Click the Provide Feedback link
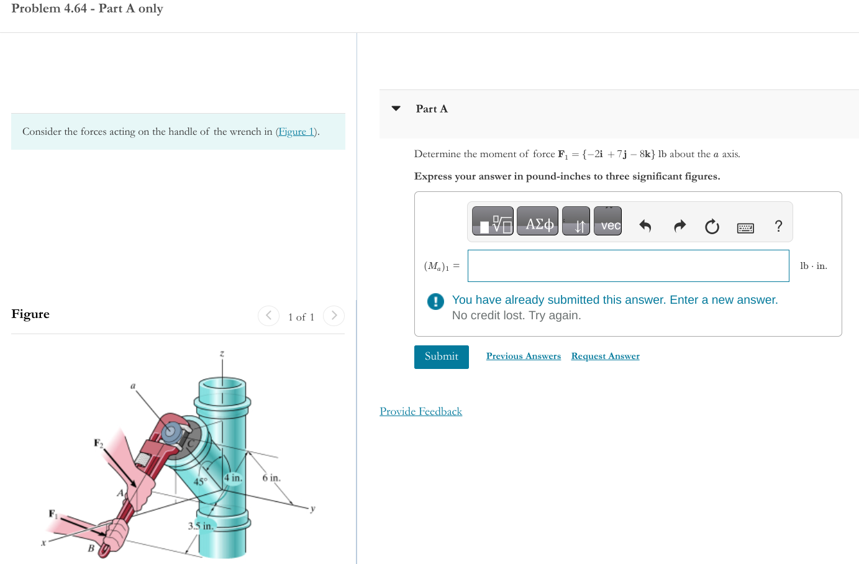The width and height of the screenshot is (859, 564). tap(420, 411)
